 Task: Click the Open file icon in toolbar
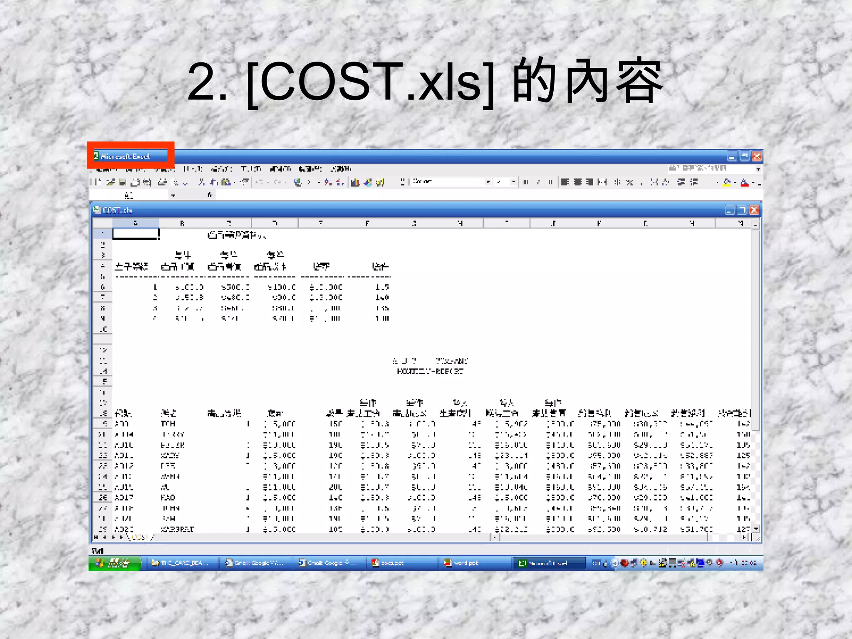point(110,182)
